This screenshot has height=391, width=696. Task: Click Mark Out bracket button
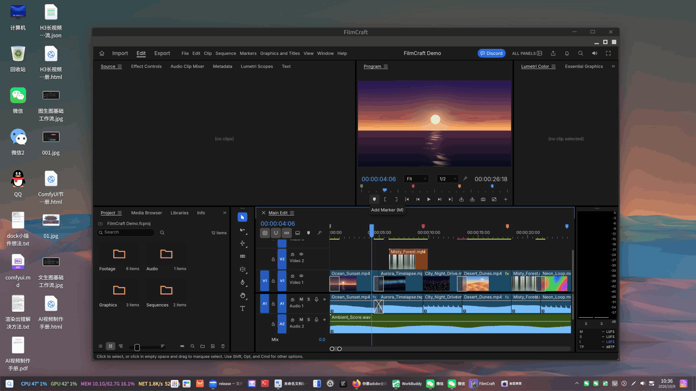pos(396,199)
